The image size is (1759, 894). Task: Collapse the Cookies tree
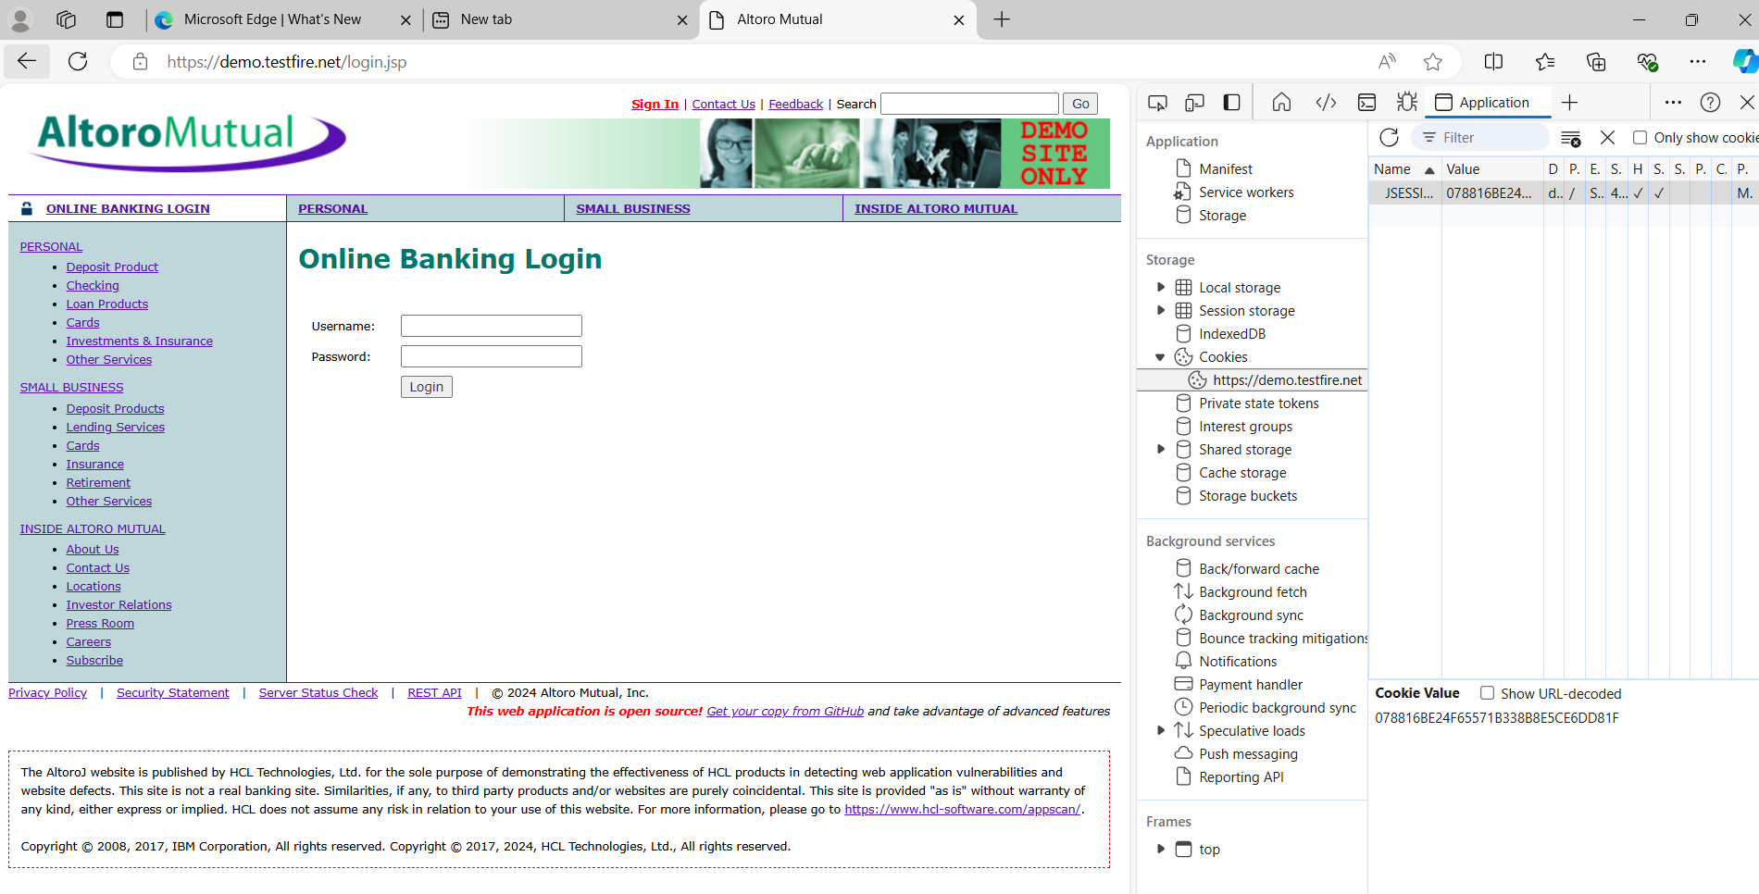tap(1161, 356)
